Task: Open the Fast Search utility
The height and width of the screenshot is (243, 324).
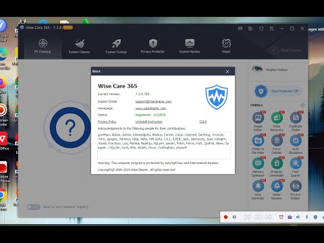Action: [296, 167]
